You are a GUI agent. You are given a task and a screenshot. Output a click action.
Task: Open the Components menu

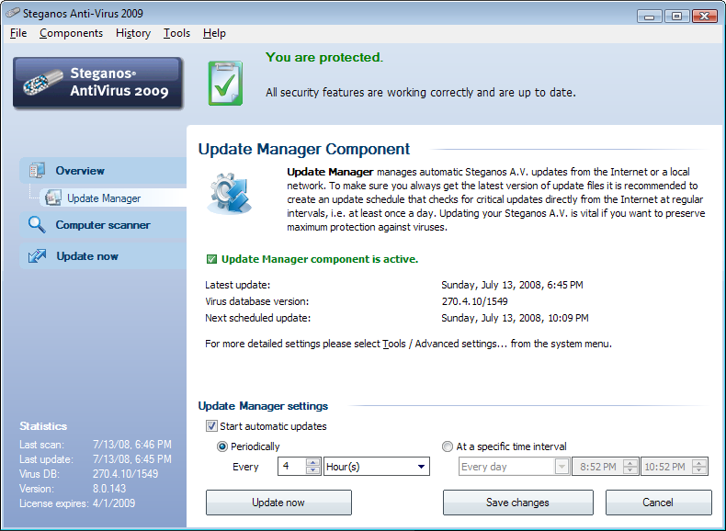coord(71,33)
